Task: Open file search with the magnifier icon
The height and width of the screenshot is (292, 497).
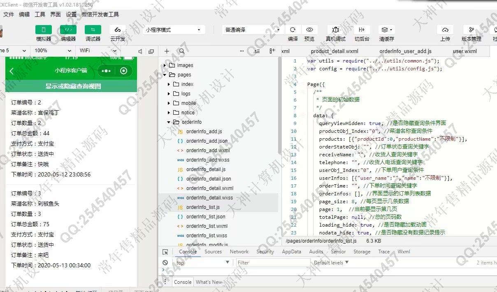Action: point(182,51)
